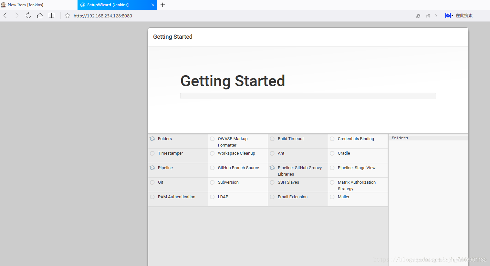Select the LDAP plugin name
The height and width of the screenshot is (266, 490).
point(223,197)
